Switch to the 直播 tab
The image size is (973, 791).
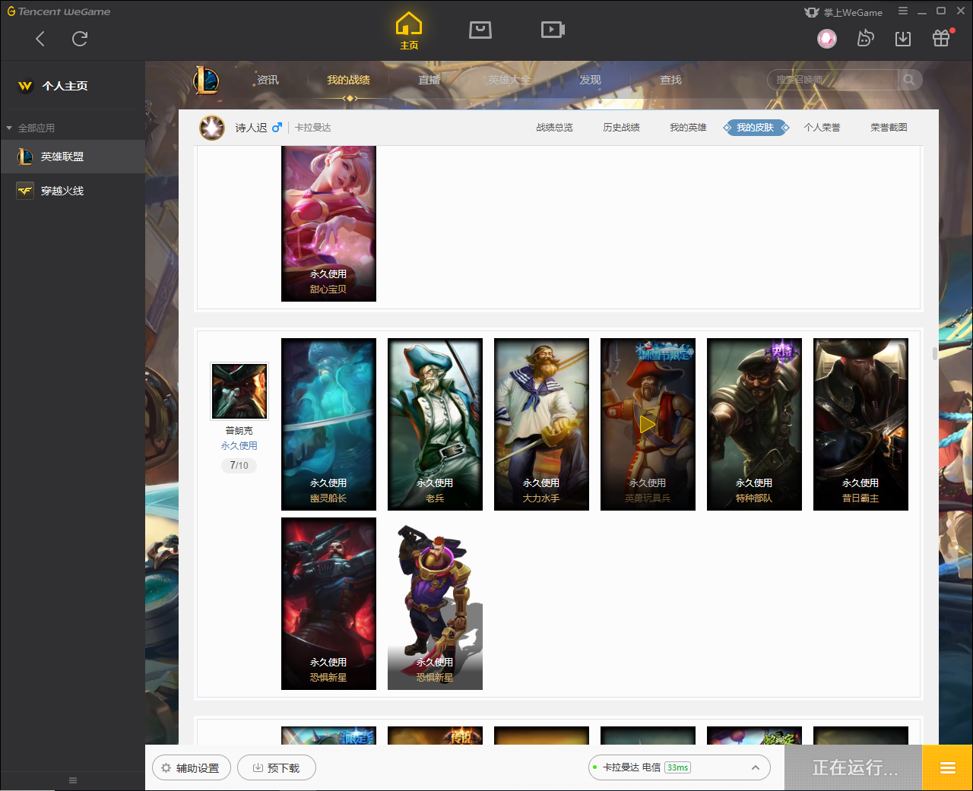429,80
